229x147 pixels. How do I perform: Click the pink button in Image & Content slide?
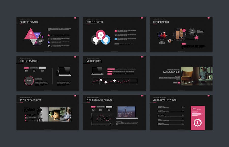[x=179, y=83]
